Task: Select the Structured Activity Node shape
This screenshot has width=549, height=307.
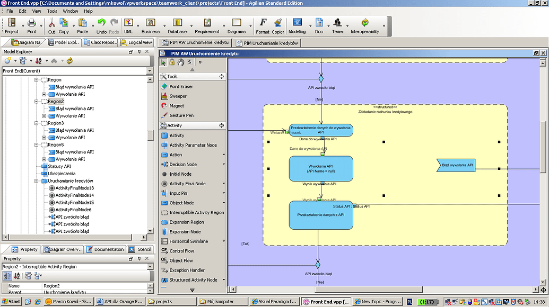Action: [x=189, y=280]
